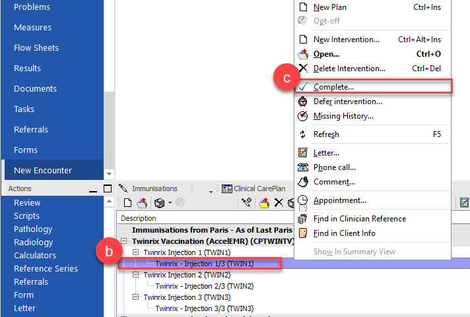
Task: Click the books icon beside Clinician Reference
Action: coord(302,219)
